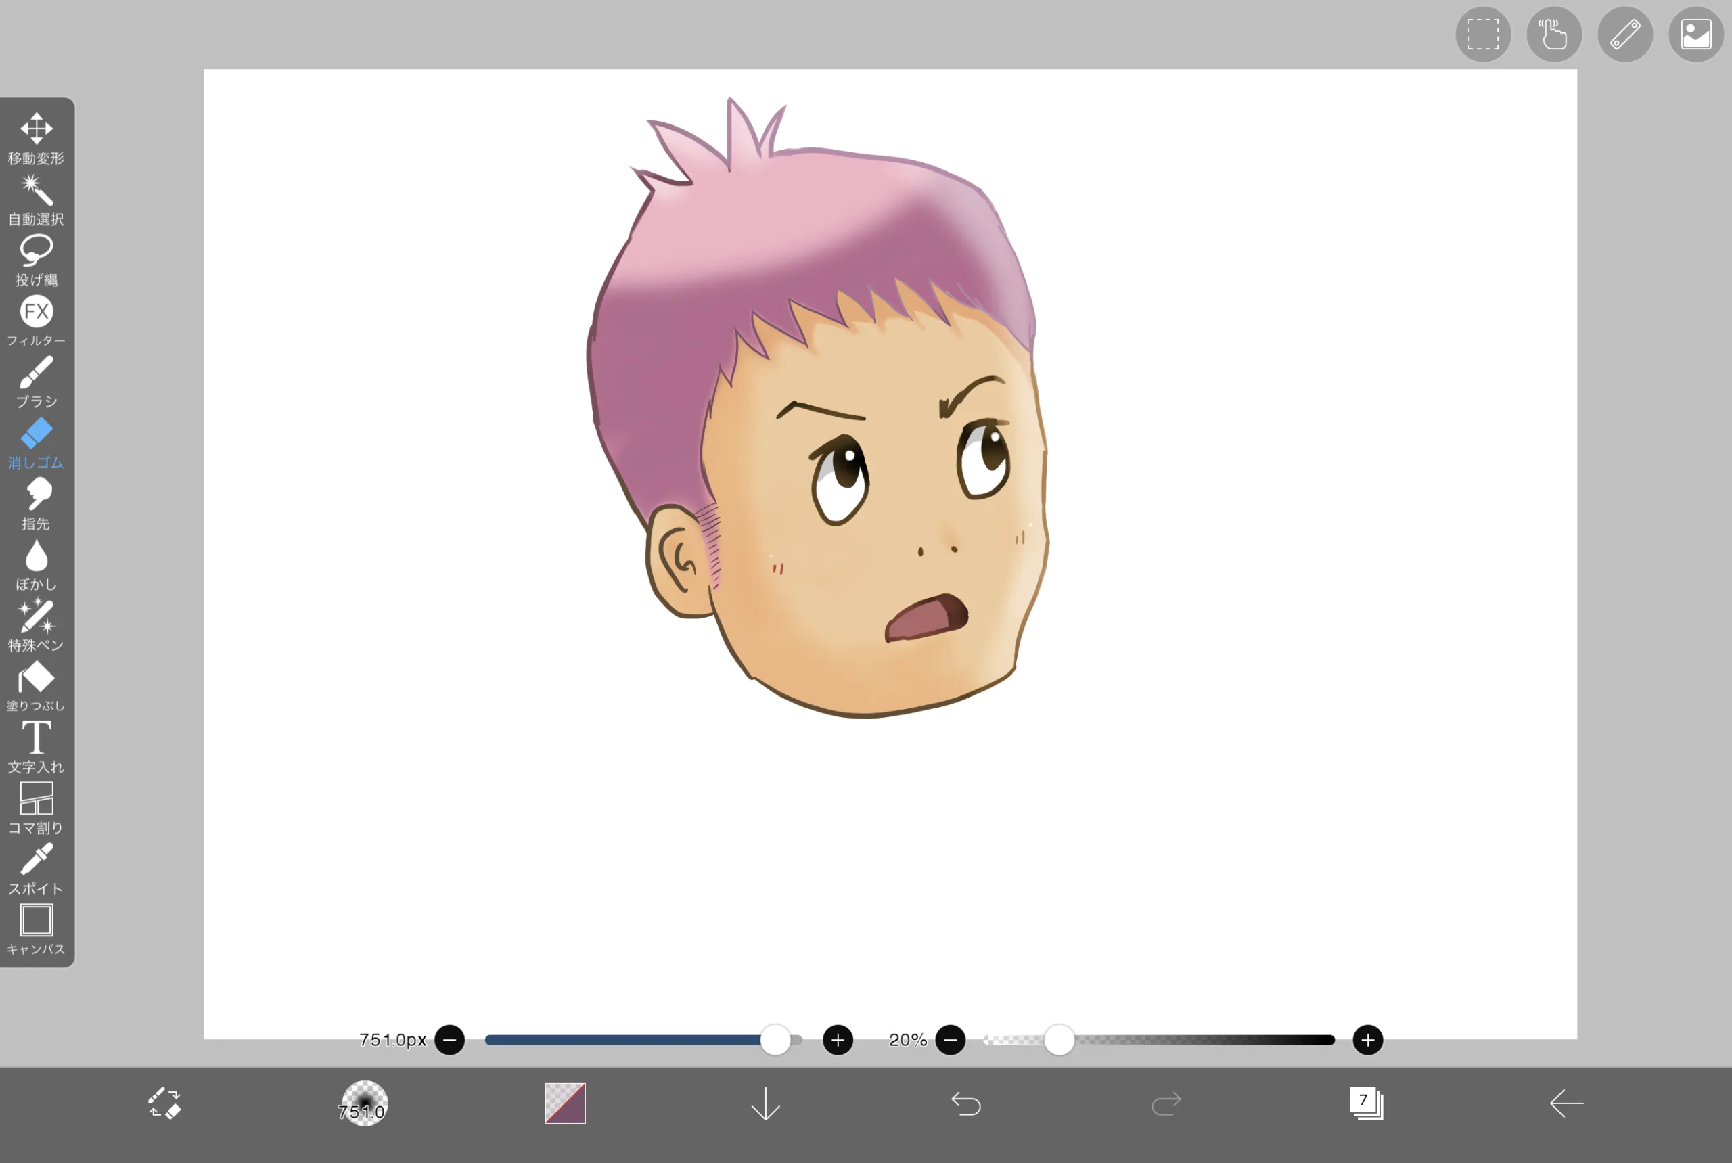
Task: Toggle the stabilizer hand icon
Action: click(x=1554, y=34)
